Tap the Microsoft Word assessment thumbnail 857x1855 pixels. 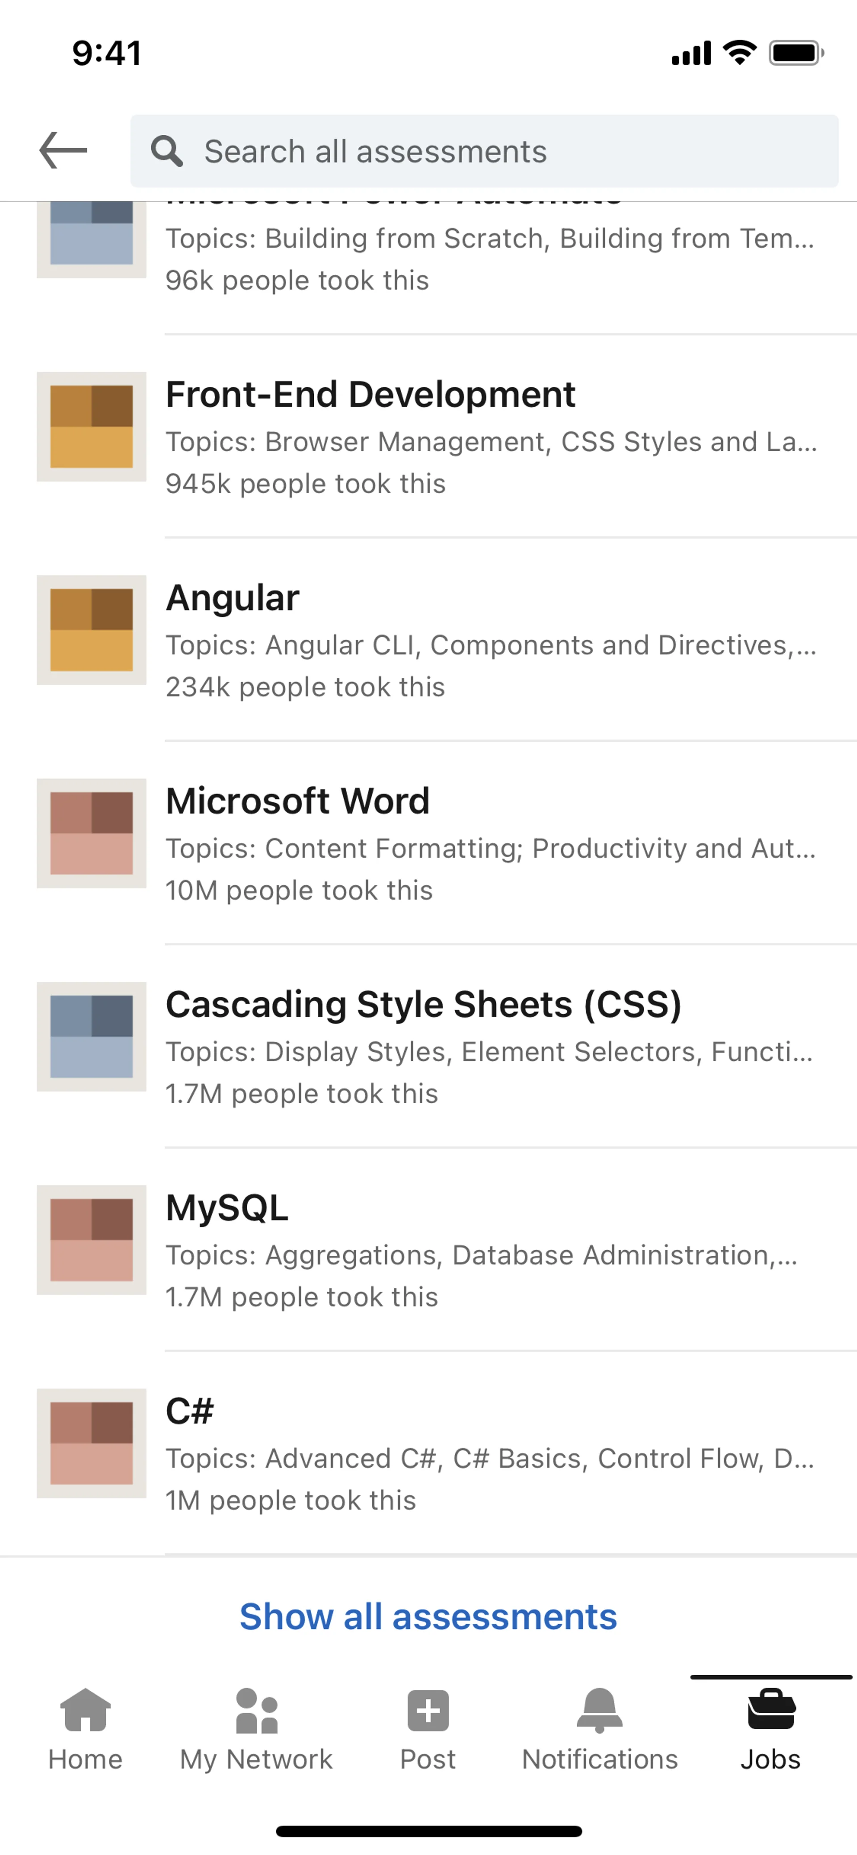(x=92, y=833)
